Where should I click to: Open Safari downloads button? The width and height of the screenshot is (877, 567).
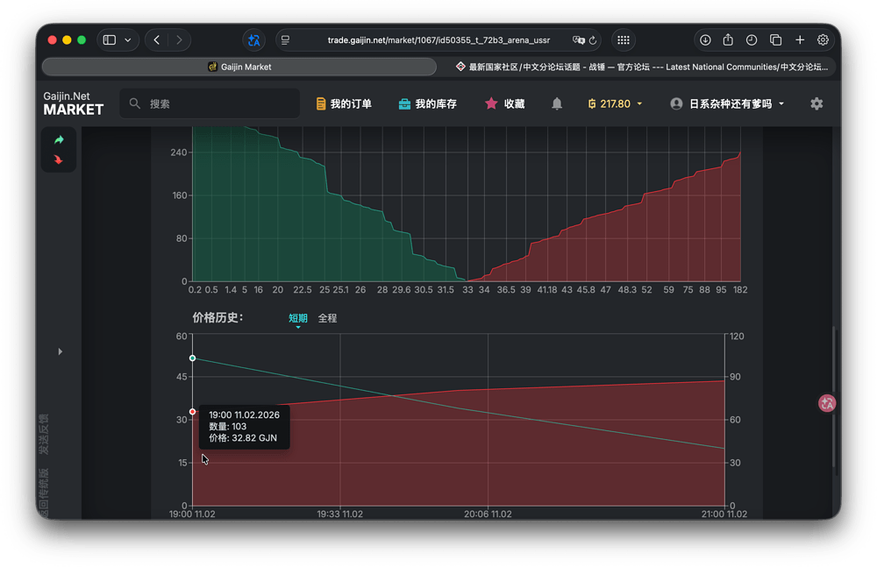pyautogui.click(x=705, y=40)
